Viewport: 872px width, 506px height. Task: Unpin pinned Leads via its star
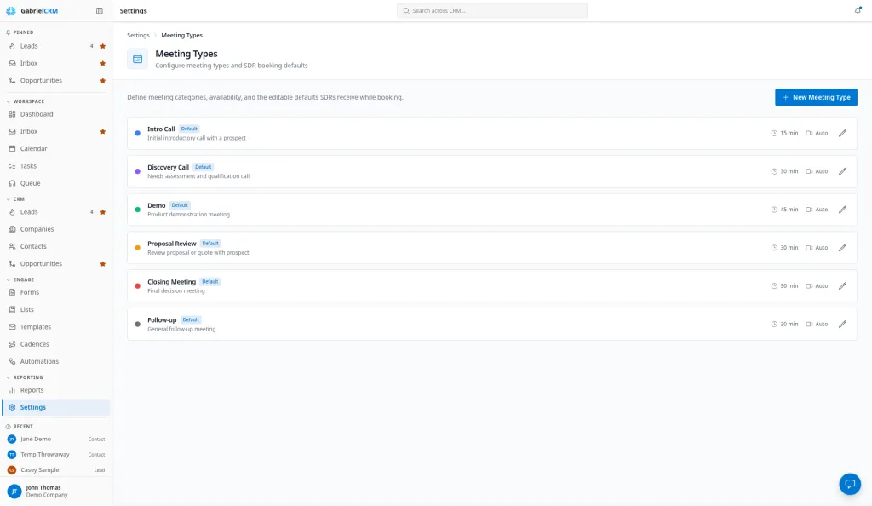(x=103, y=46)
